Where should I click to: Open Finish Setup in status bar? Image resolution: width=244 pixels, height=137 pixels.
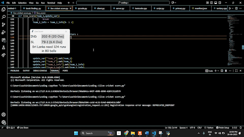point(223,128)
